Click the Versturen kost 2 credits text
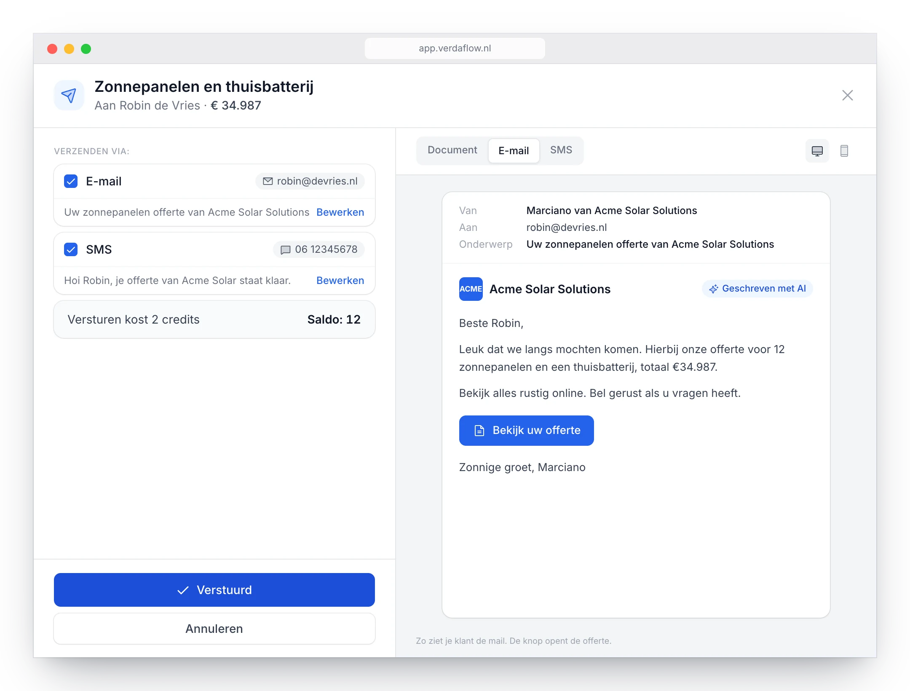 [134, 319]
